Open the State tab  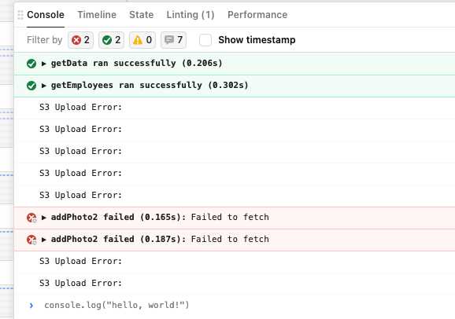coord(142,15)
